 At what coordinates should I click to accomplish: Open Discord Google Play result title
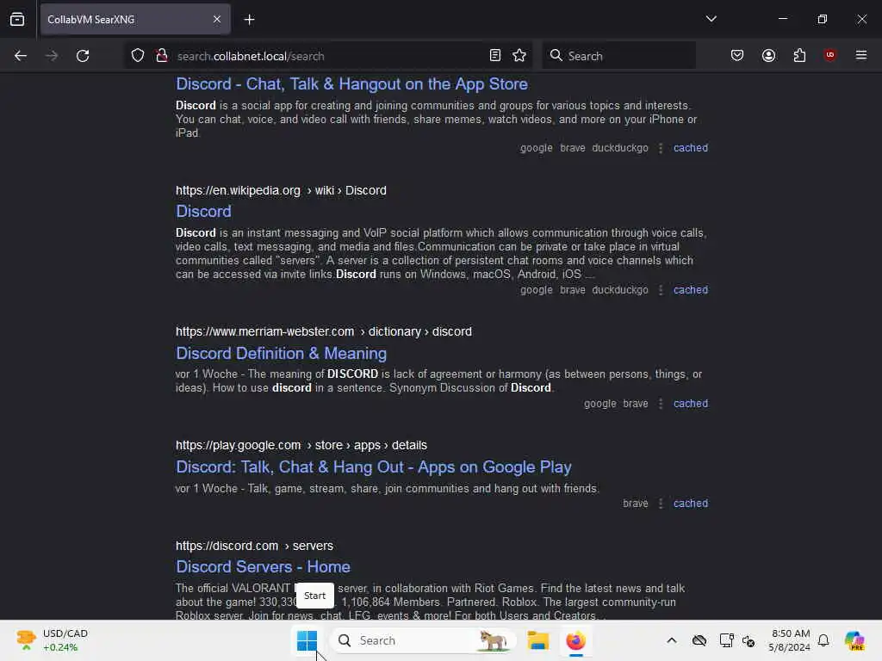374,466
